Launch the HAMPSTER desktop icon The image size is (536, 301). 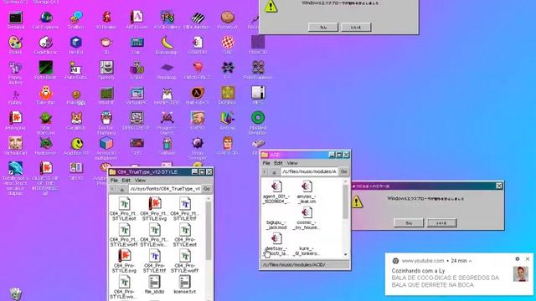click(167, 96)
